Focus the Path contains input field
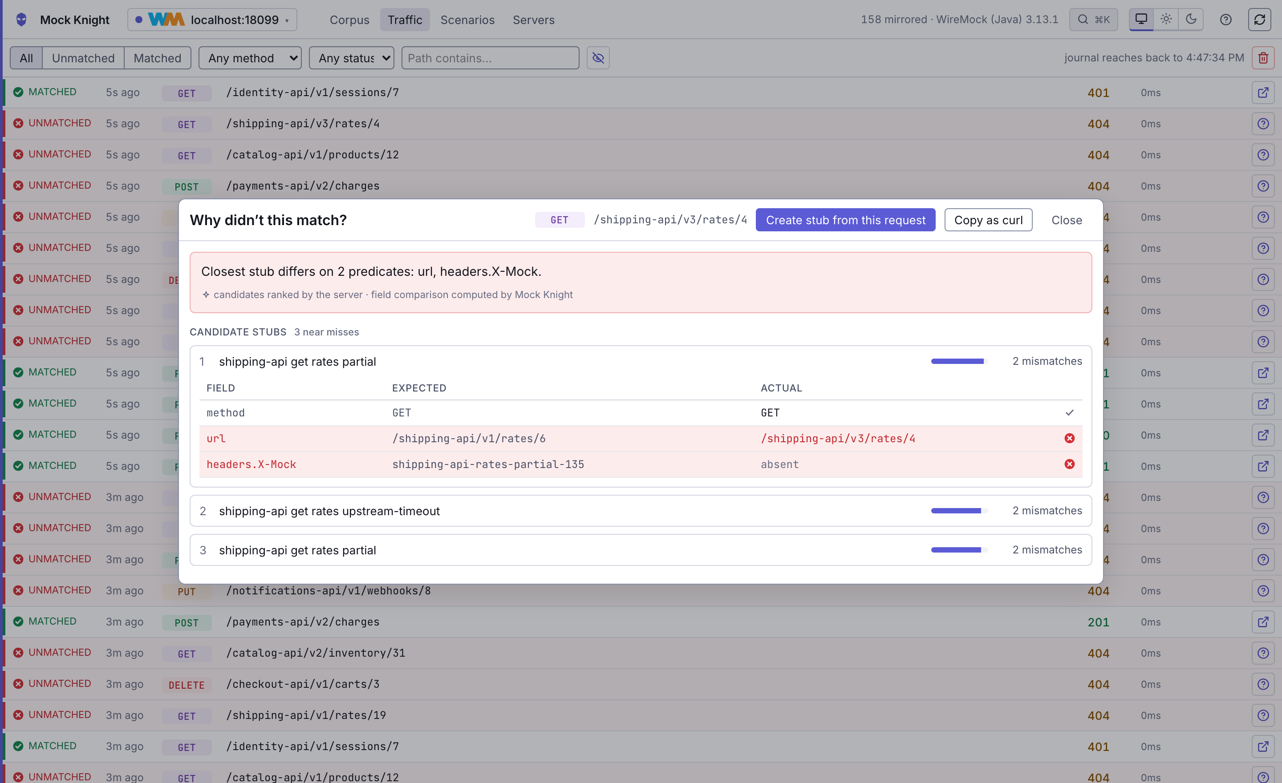Viewport: 1282px width, 783px height. tap(490, 58)
